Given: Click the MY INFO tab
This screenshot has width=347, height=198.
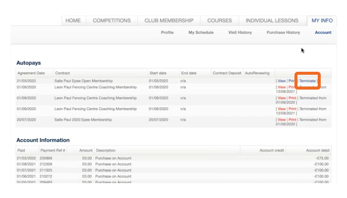Looking at the screenshot, I should [322, 21].
